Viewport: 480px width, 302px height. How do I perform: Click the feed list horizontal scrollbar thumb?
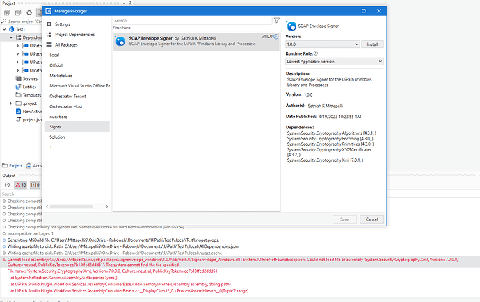tap(72, 207)
